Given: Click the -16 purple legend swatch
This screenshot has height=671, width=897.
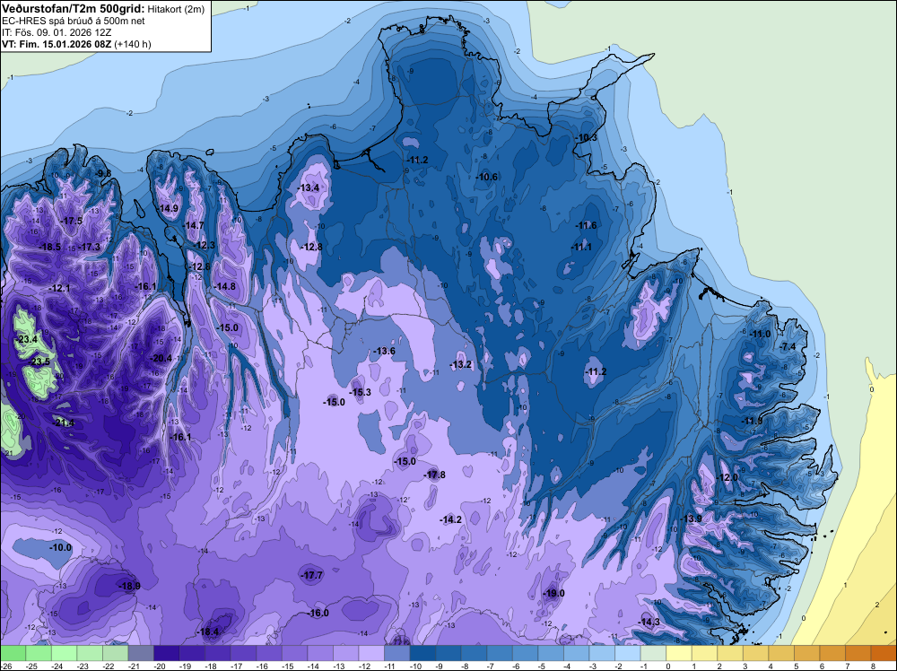Looking at the screenshot, I should click(269, 653).
